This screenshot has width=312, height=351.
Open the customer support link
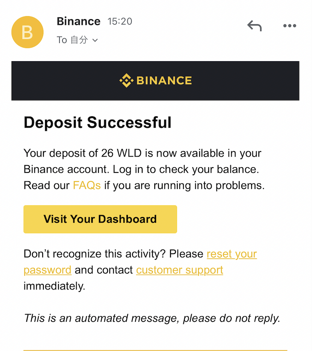click(x=180, y=270)
